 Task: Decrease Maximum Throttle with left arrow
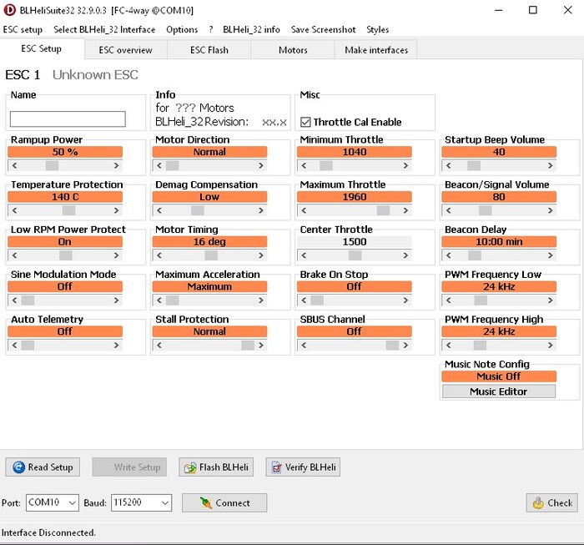[304, 210]
